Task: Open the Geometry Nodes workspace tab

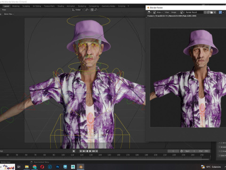Action: click(108, 6)
